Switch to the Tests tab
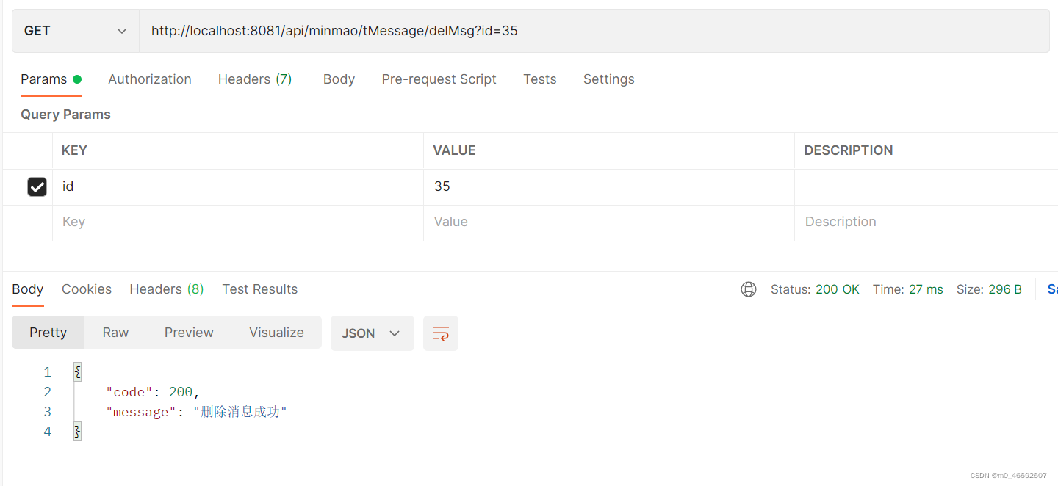Viewport: 1058px width, 486px height. tap(539, 79)
